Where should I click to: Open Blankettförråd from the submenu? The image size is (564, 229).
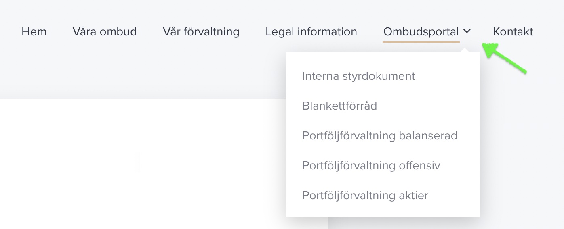tap(339, 106)
